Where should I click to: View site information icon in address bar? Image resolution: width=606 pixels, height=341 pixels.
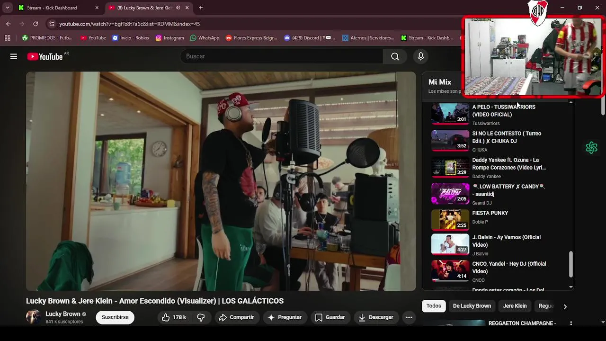click(52, 24)
